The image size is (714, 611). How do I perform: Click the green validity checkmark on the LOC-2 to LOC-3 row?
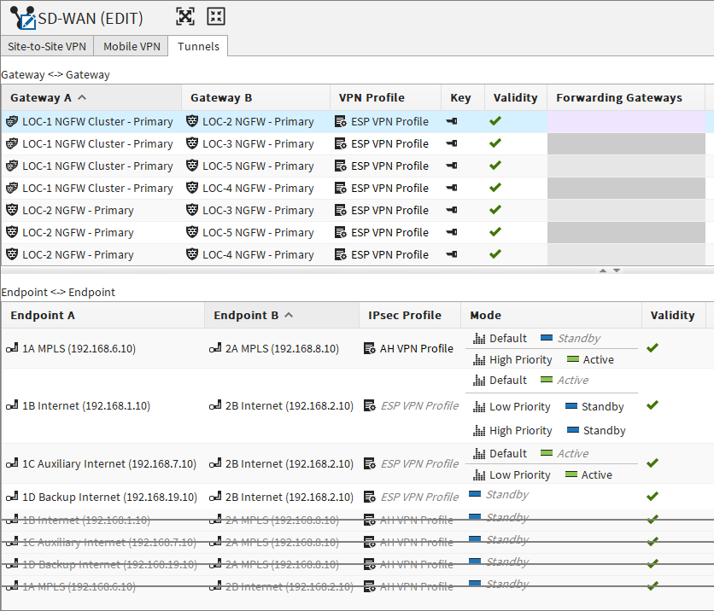tap(495, 210)
